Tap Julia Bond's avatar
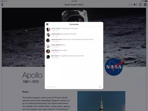Screen dimensions: 148x111 [48, 51]
